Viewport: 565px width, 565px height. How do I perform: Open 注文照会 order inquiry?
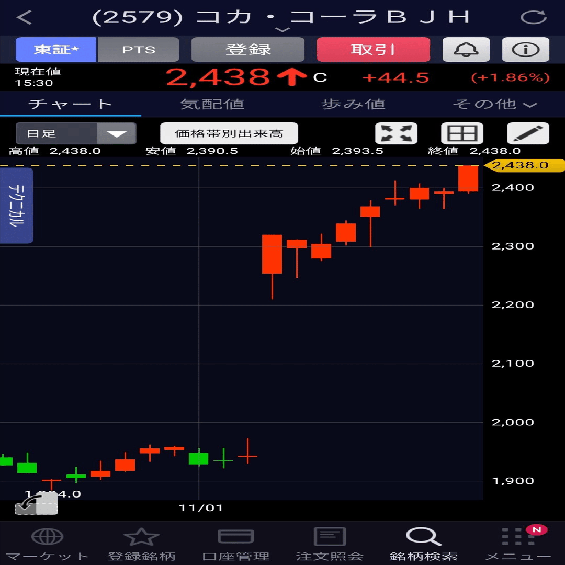(x=330, y=544)
